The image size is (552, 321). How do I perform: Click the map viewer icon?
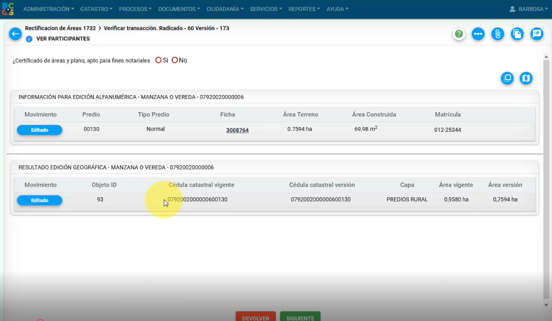coord(526,78)
